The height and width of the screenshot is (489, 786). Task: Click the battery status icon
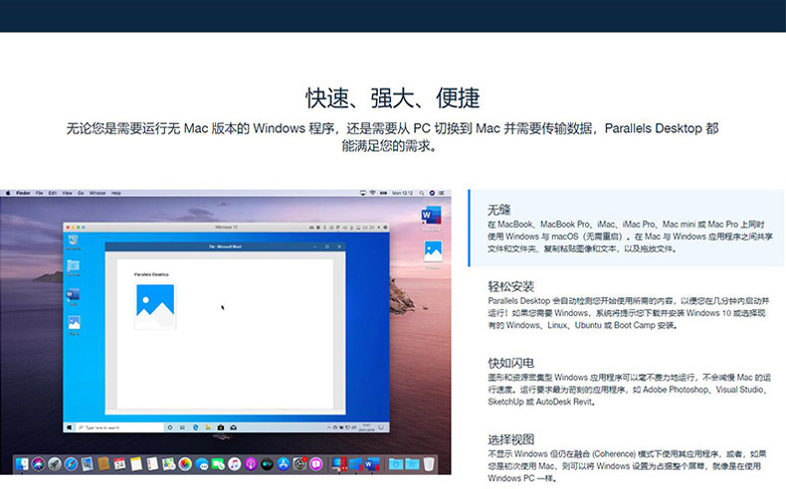(383, 193)
